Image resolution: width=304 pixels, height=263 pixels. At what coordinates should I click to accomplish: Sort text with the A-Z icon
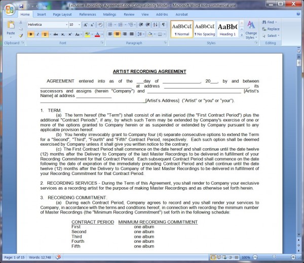pyautogui.click(x=156, y=25)
